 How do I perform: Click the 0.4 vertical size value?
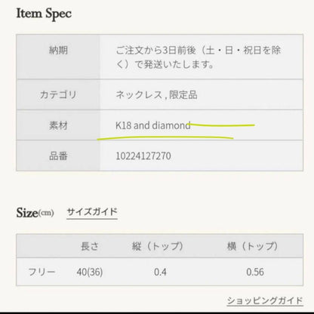pos(160,272)
